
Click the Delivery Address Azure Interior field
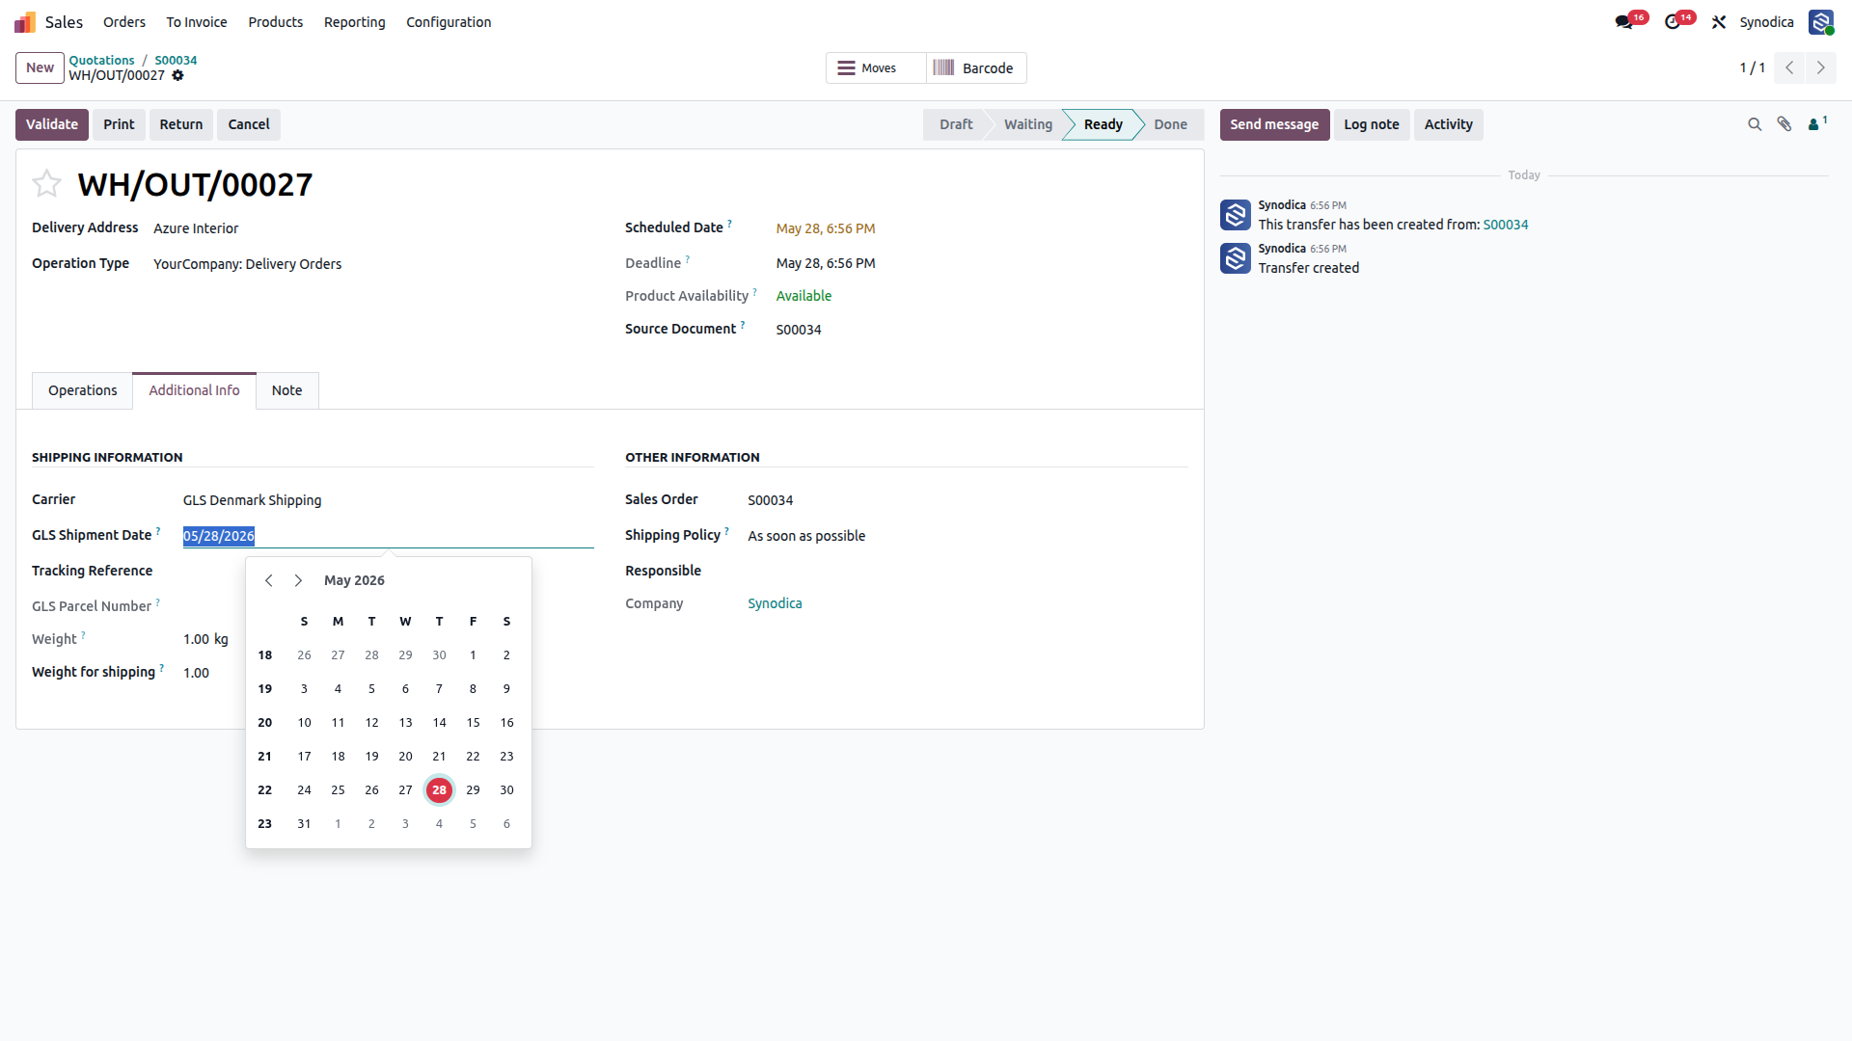196,228
